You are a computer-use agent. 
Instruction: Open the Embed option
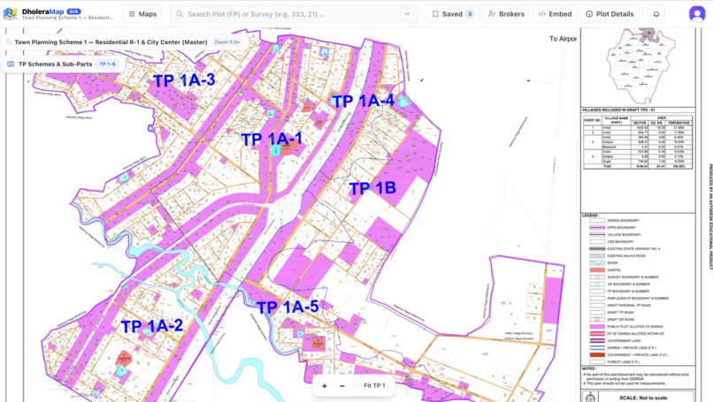555,14
